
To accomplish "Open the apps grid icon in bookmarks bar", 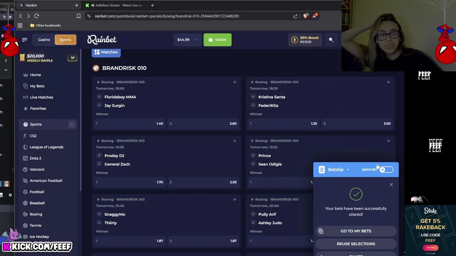I will (20, 26).
